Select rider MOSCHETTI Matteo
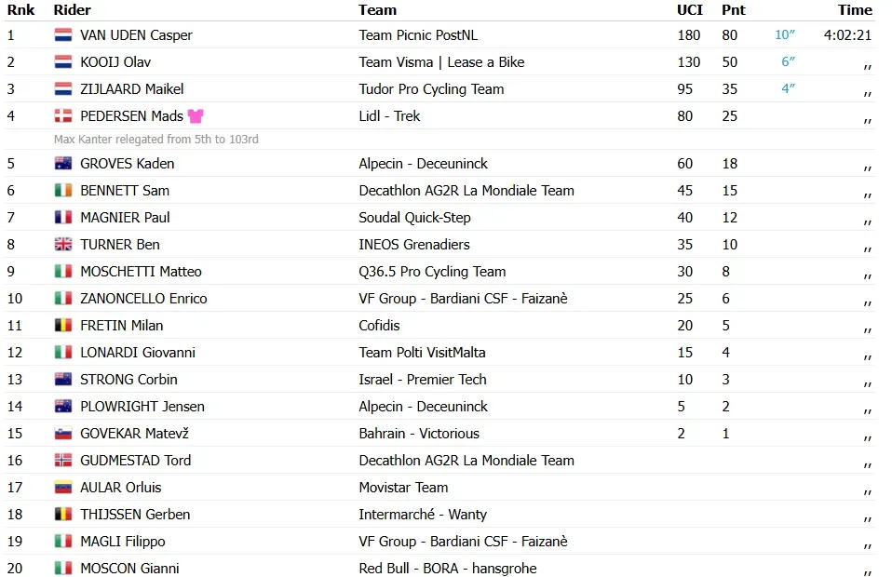Image resolution: width=892 pixels, height=577 pixels. tap(141, 272)
